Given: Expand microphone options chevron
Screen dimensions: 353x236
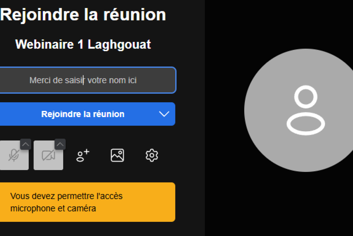Looking at the screenshot, I should 26,144.
